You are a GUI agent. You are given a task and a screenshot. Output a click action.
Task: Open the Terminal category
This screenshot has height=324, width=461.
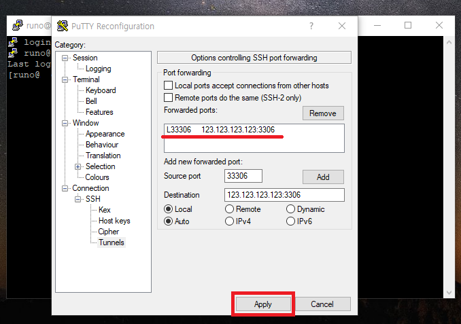click(86, 79)
